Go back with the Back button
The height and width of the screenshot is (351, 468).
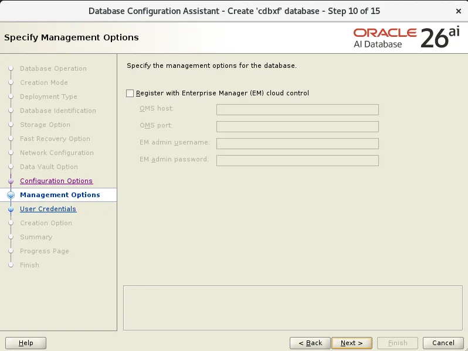tap(310, 343)
